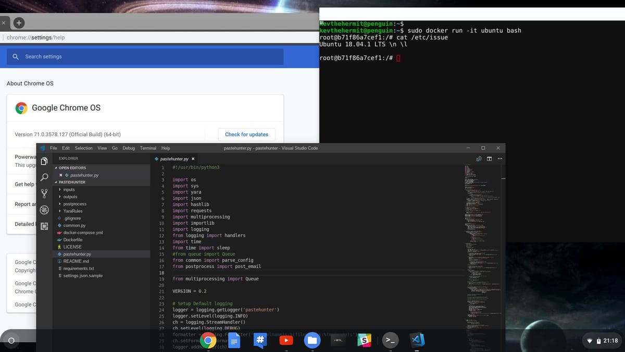Image resolution: width=625 pixels, height=352 pixels.
Task: Open the Search panel in VS Code
Action: point(44,177)
